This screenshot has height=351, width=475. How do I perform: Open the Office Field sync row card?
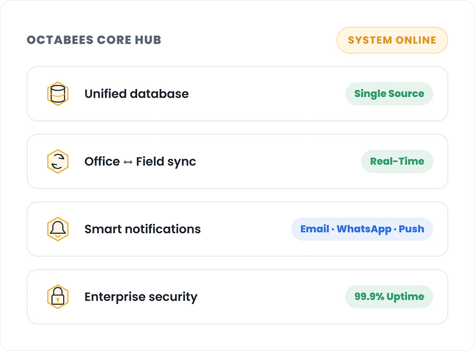tap(237, 161)
